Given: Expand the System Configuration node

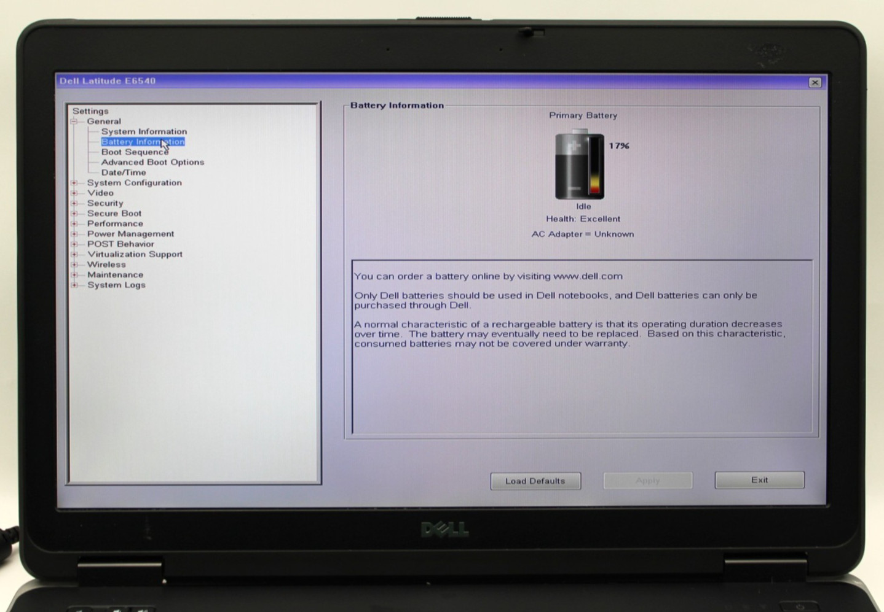Looking at the screenshot, I should (74, 183).
